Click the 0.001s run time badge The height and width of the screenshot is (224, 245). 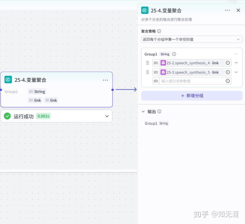(43, 116)
